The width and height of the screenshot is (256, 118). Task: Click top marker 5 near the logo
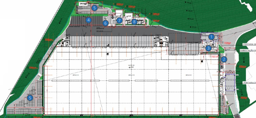(x=94, y=8)
